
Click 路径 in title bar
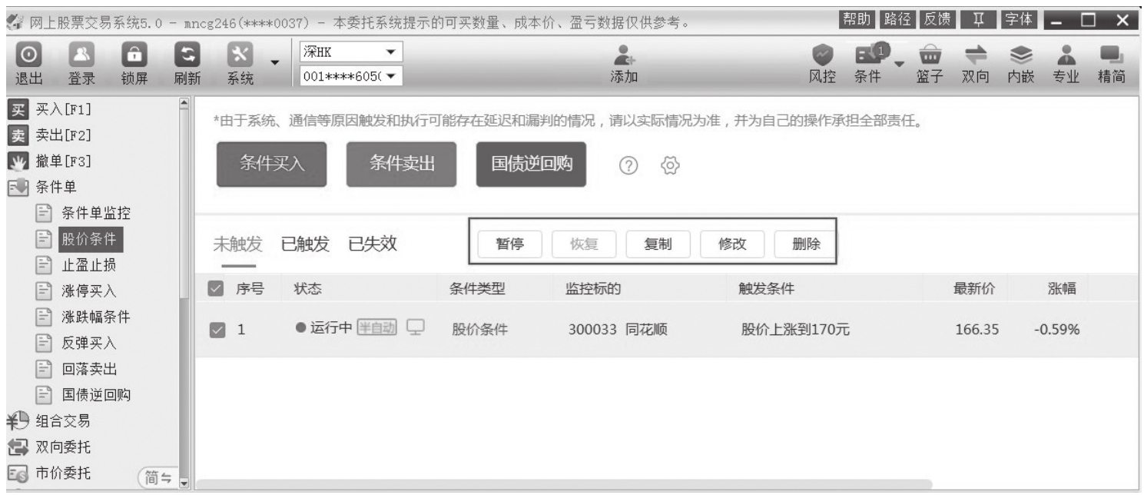[898, 18]
